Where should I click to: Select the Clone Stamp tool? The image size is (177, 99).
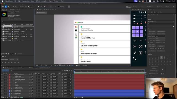click(x=36, y=7)
